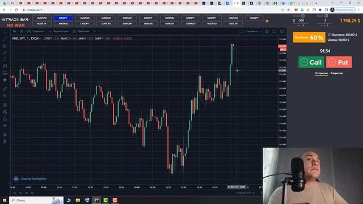
Task: Select the crosshair cursor tool
Action: pyautogui.click(x=5, y=32)
